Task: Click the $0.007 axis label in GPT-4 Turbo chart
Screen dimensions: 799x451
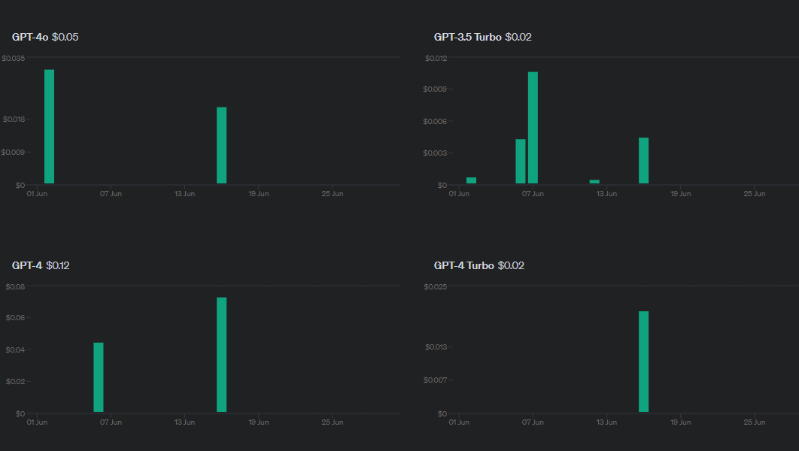Action: [x=435, y=380]
